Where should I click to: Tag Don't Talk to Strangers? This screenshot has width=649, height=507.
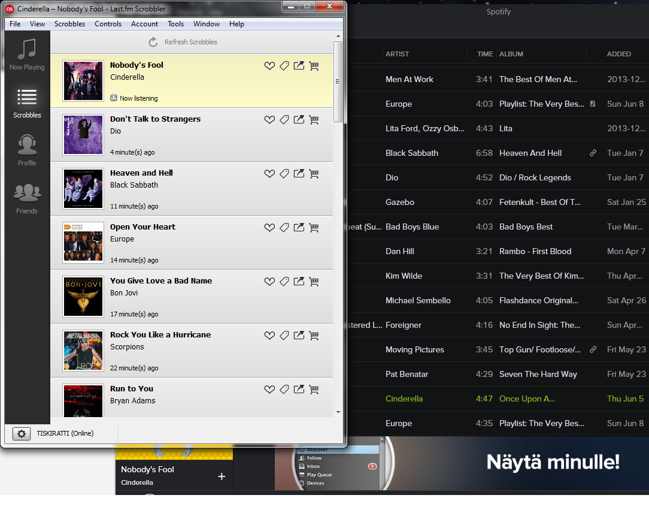pos(284,119)
